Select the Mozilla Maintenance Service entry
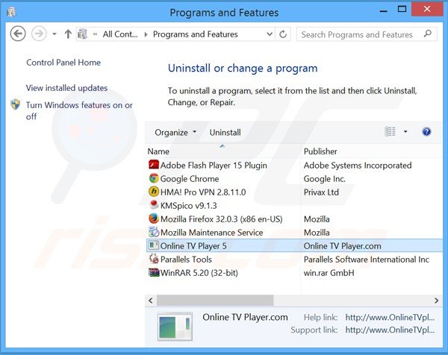Image resolution: width=448 pixels, height=355 pixels. [212, 232]
